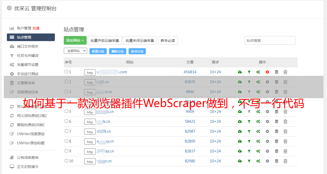
Task: Click 10×24 in the row with 58421
Action: tap(215, 121)
